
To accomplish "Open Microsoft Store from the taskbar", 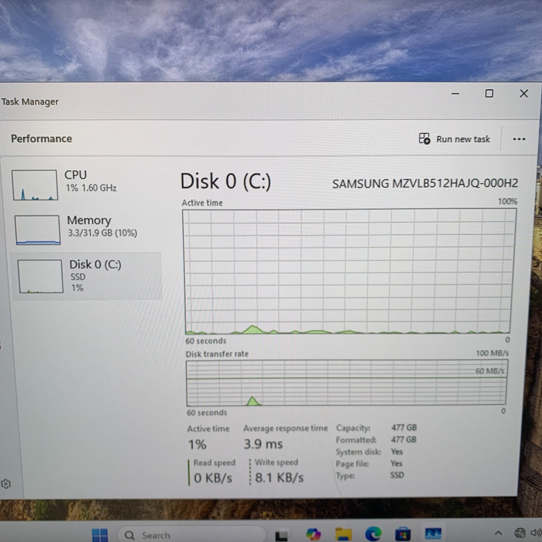I will tap(402, 534).
